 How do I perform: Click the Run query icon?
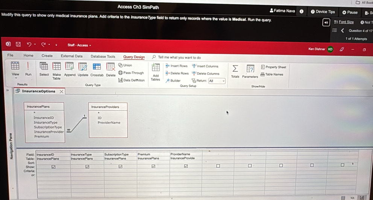pos(28,67)
